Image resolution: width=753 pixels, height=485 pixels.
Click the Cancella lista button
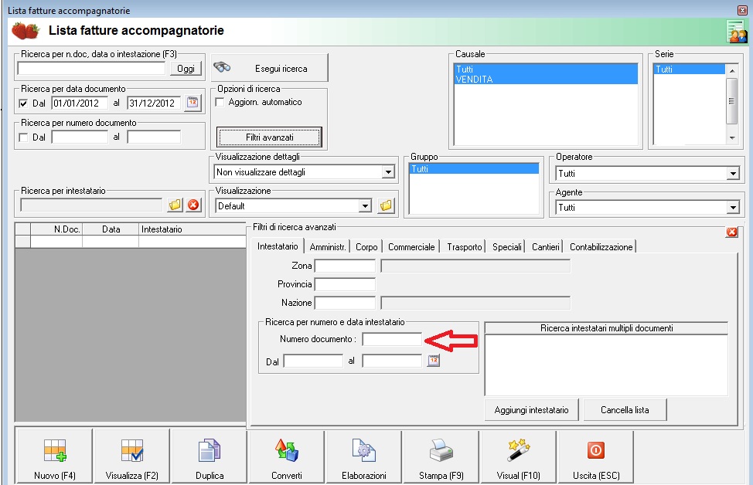click(x=625, y=410)
